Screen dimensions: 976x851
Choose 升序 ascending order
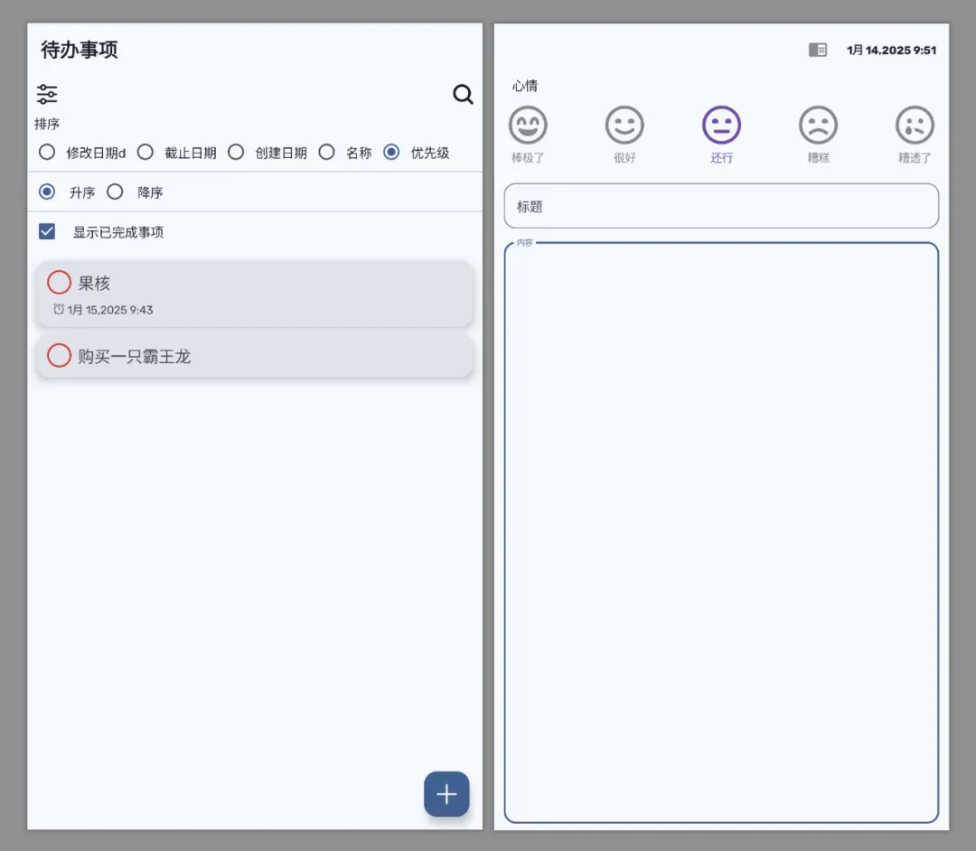[47, 192]
